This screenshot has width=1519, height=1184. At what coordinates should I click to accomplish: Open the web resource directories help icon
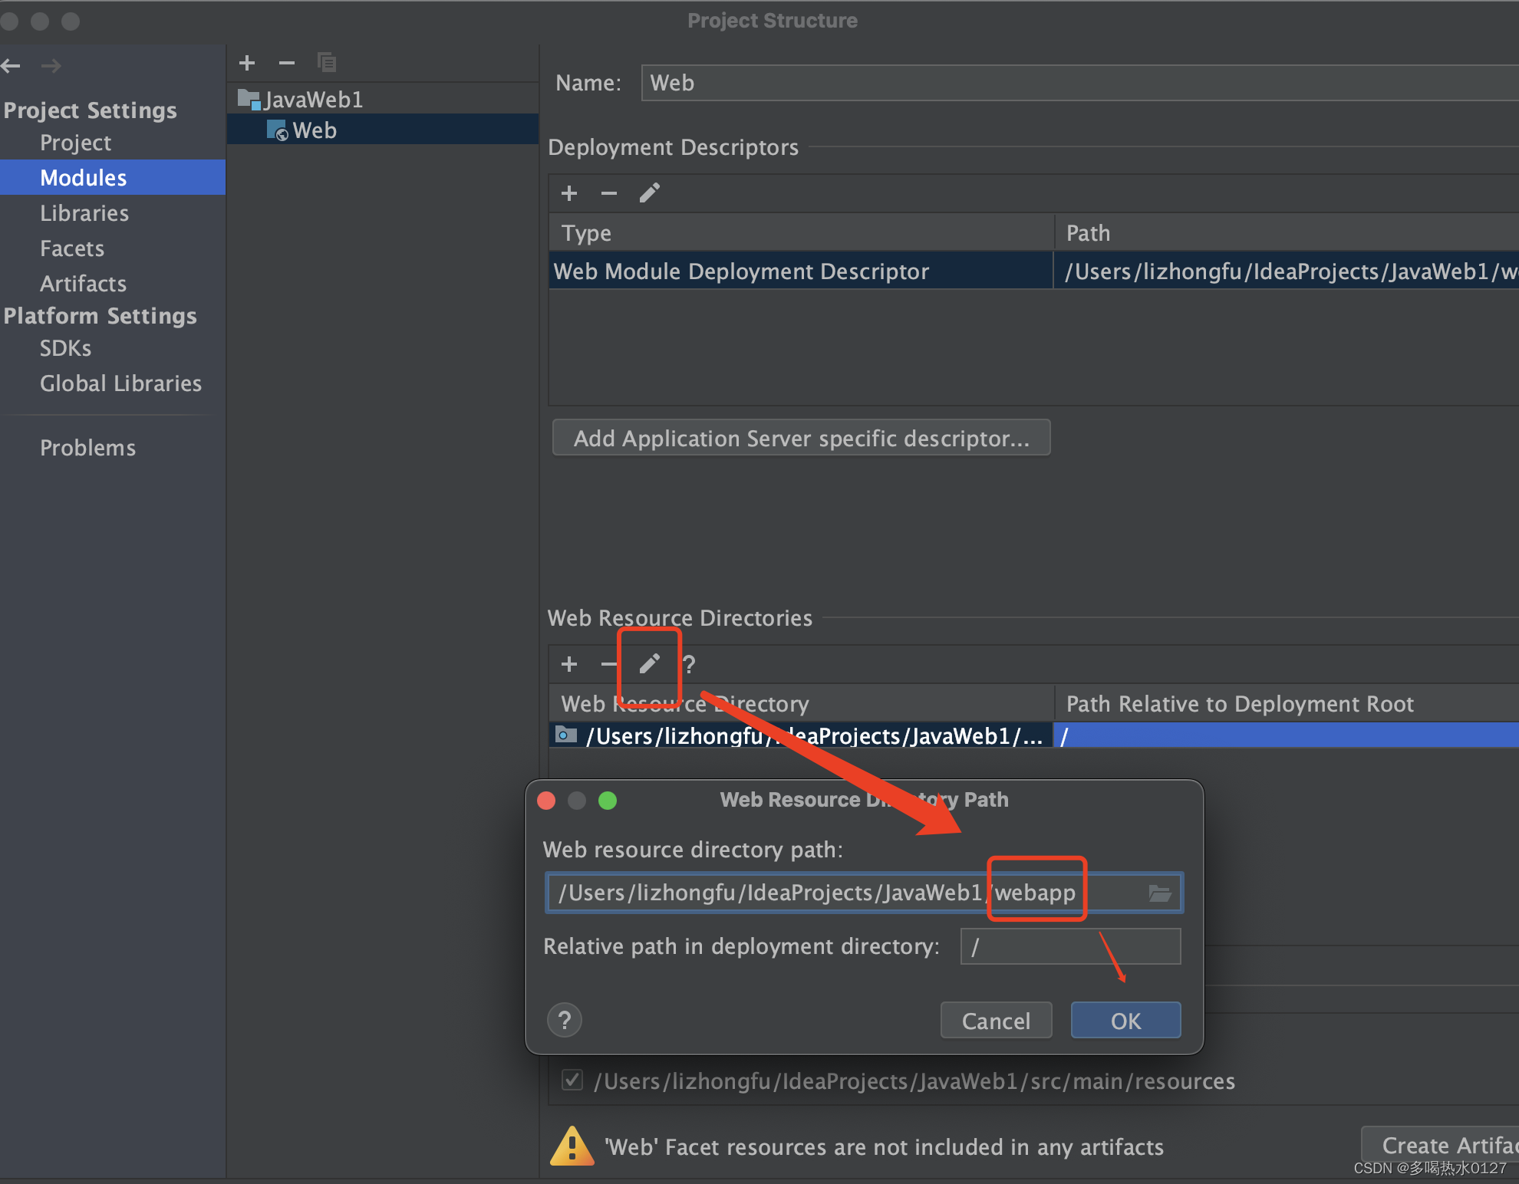coord(689,664)
